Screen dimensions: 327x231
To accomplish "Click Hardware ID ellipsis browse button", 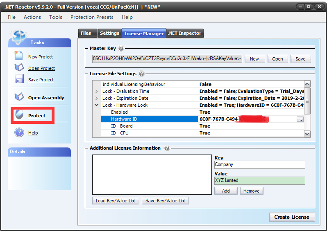I will point(300,119).
